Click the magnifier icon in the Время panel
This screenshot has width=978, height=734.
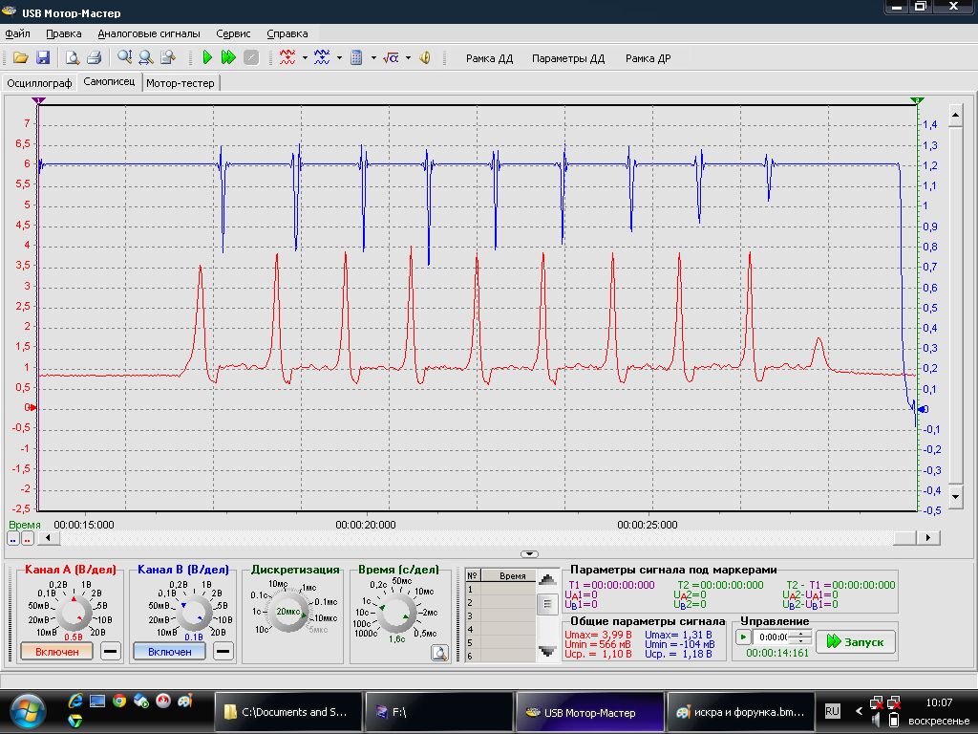point(439,653)
